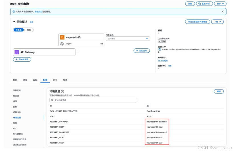The image size is (235, 152).
Task: Open the mcp-apigw application link
Action: pos(163,60)
